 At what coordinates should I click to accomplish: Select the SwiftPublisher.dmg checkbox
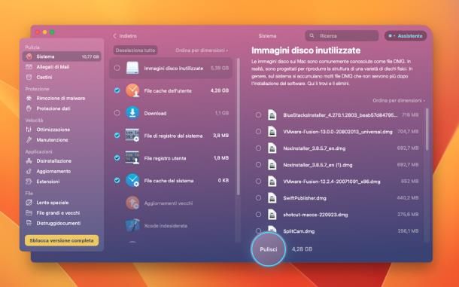pyautogui.click(x=258, y=198)
